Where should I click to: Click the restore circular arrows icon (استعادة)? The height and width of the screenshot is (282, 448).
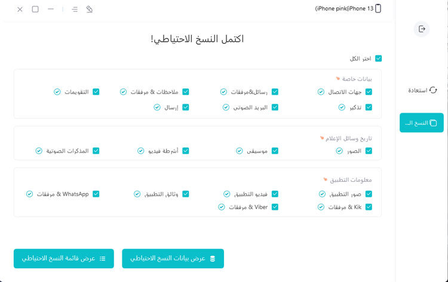(433, 90)
